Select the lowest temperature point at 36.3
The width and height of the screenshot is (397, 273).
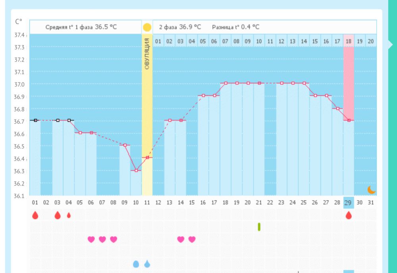pyautogui.click(x=136, y=170)
